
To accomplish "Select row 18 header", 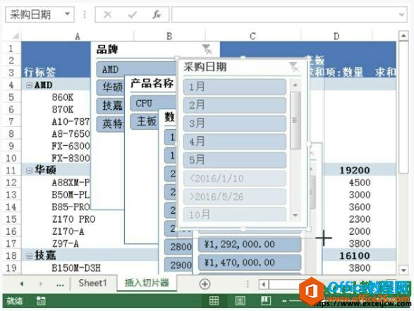I will click(11, 256).
